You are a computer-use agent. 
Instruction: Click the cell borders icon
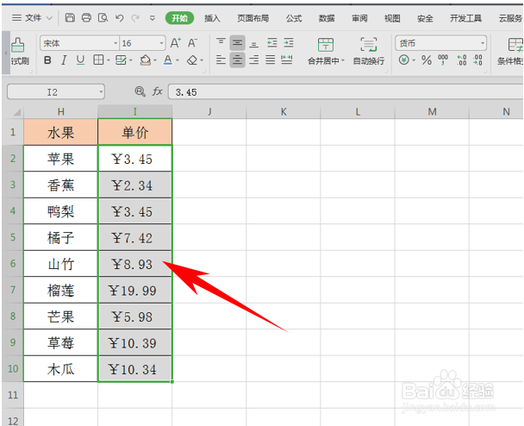(x=98, y=60)
